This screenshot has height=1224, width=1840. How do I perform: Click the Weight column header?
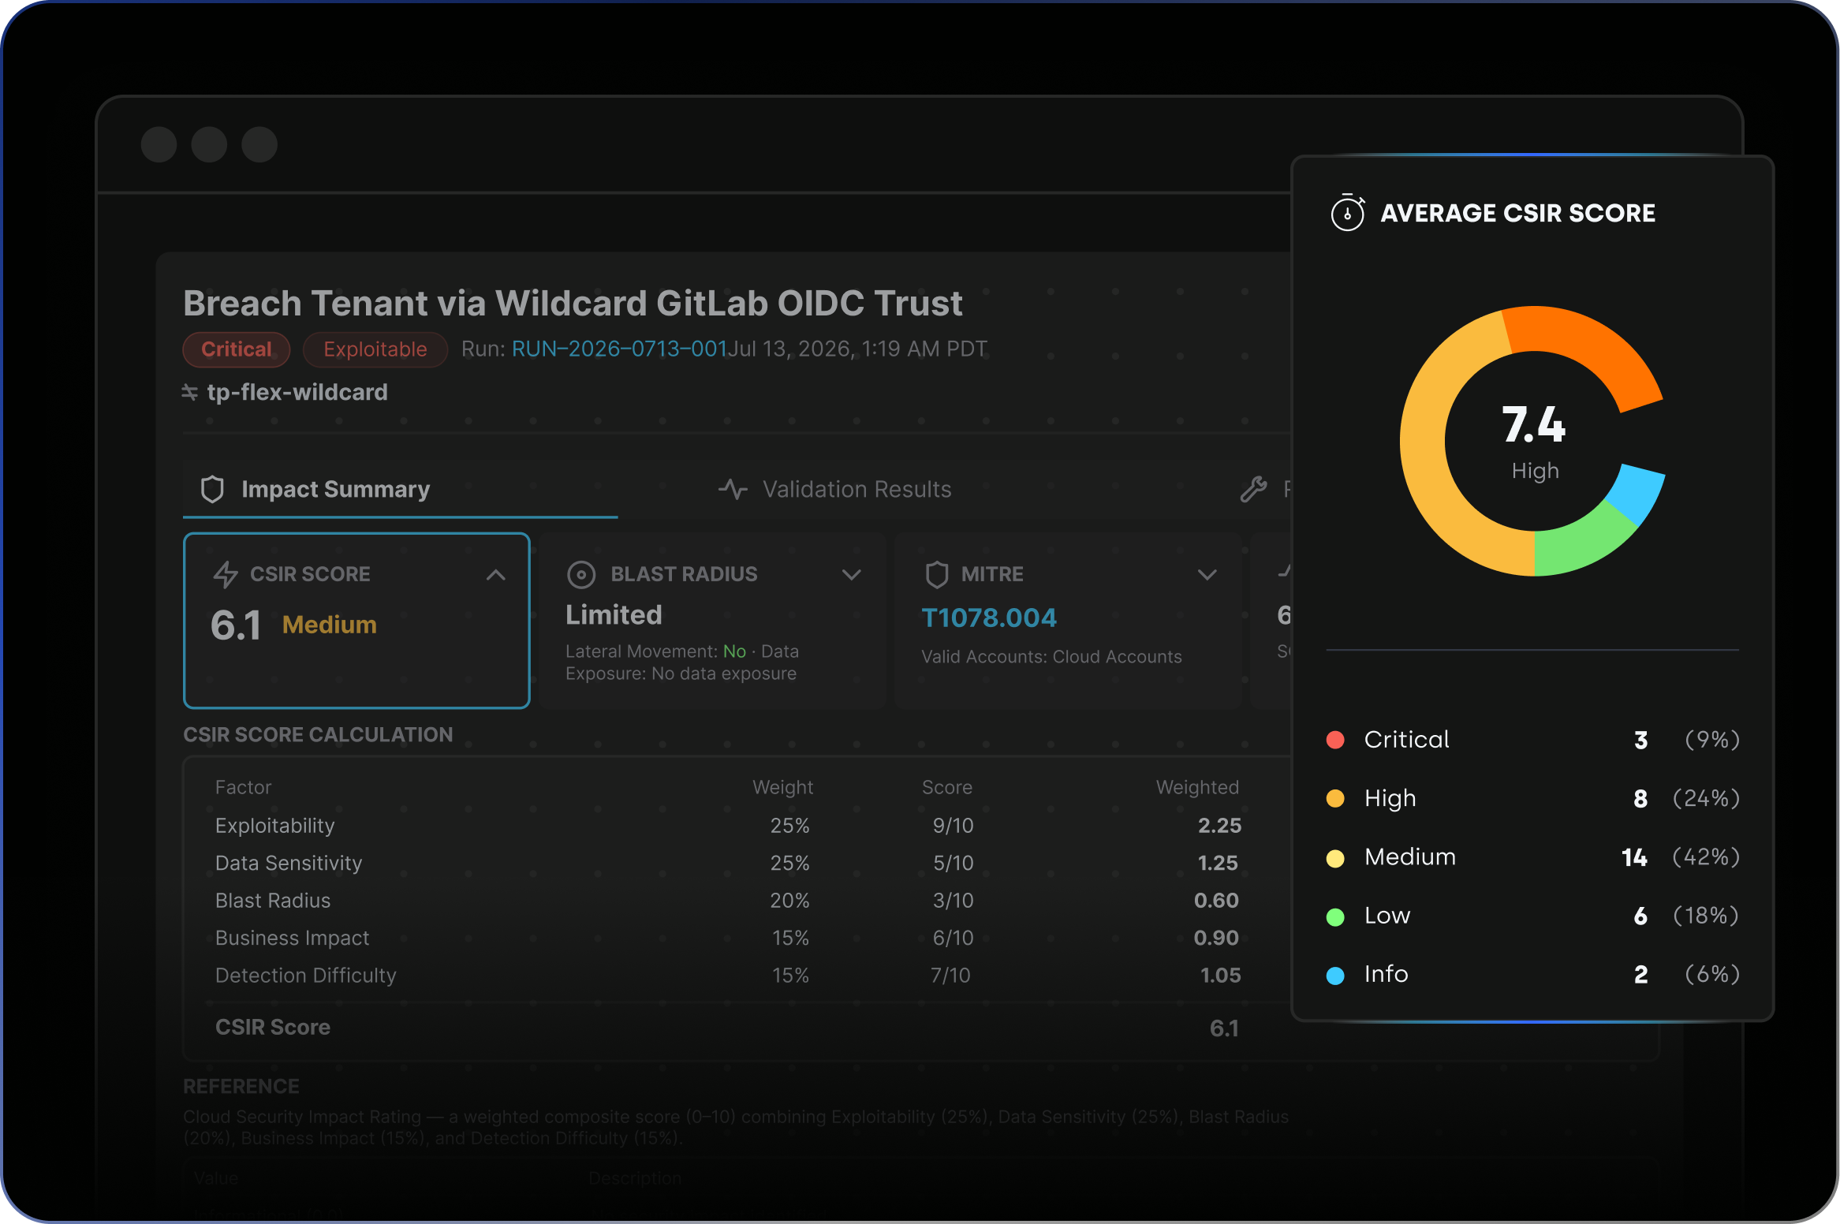(x=782, y=787)
